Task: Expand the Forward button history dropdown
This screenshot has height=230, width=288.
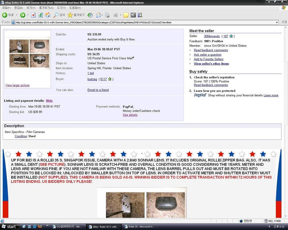Action: pos(28,15)
